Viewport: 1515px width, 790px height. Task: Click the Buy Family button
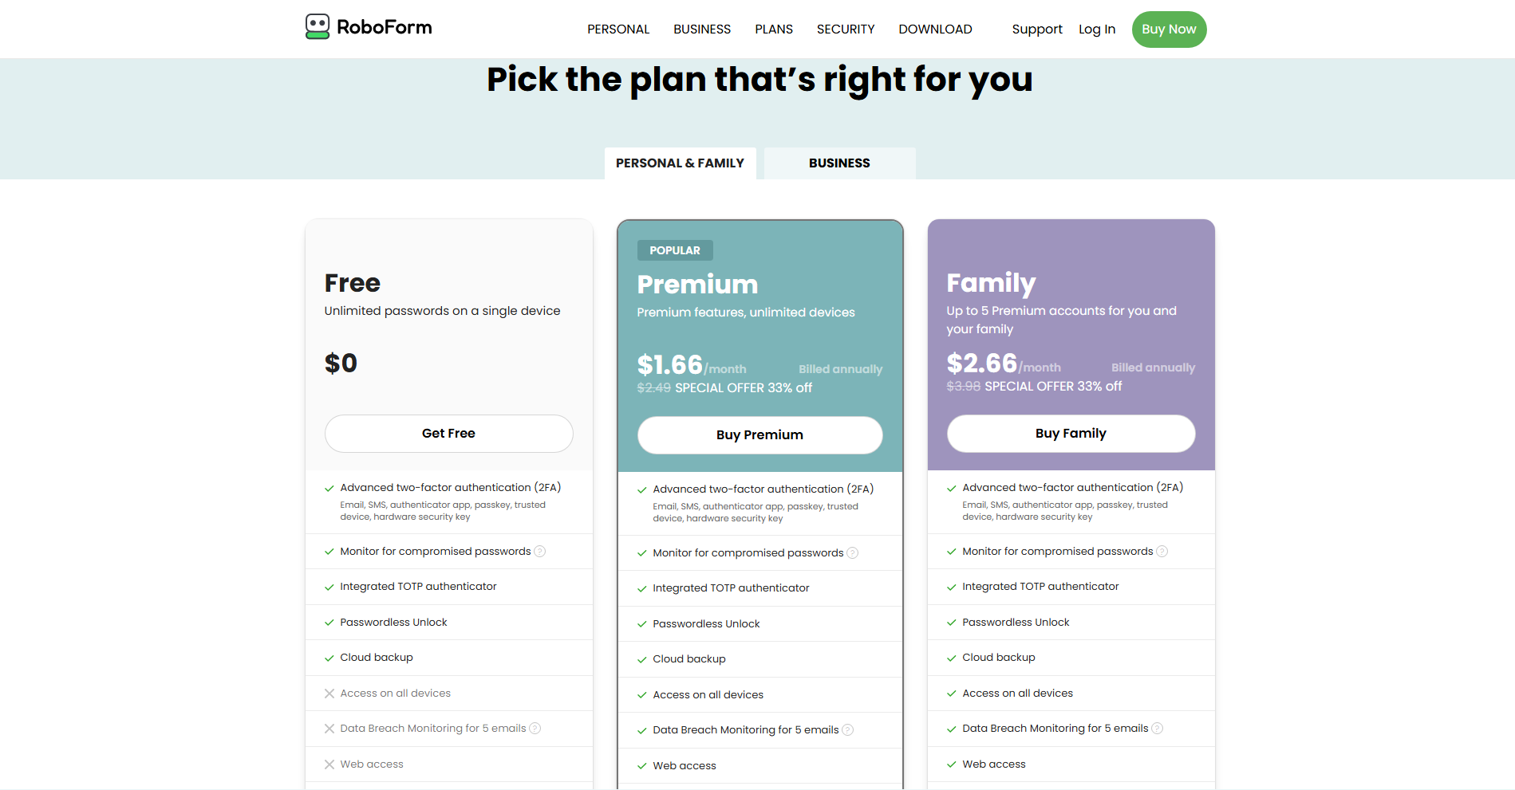tap(1071, 433)
